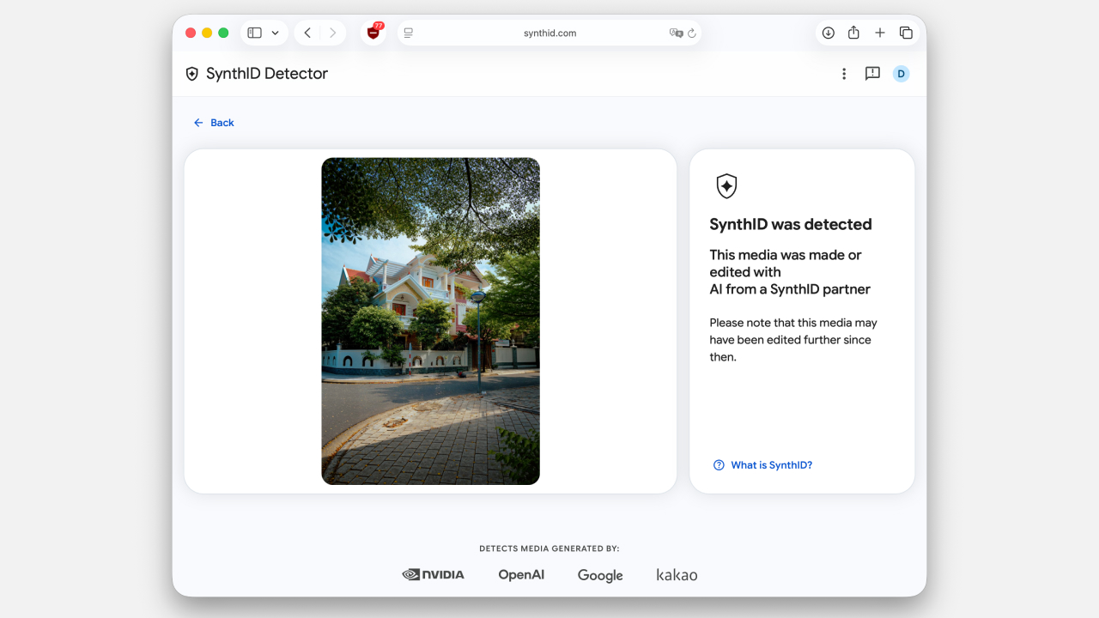Click the kakao logo
1099x618 pixels.
(x=677, y=575)
